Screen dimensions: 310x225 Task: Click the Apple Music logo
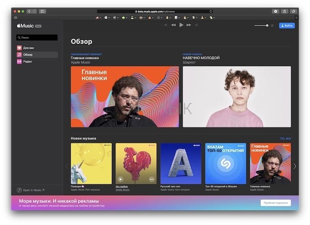(x=25, y=26)
